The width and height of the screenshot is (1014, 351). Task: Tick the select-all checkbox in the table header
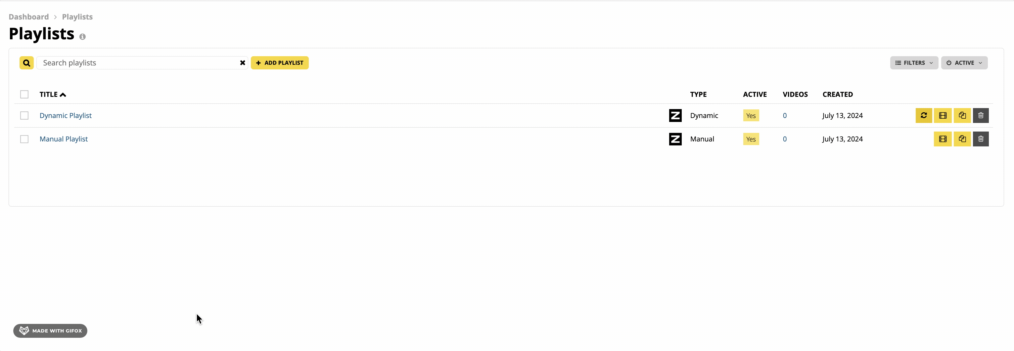pos(24,94)
